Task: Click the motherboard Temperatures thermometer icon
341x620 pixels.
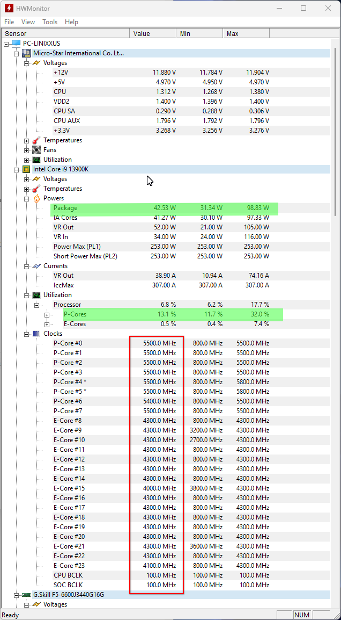Action: (36, 140)
